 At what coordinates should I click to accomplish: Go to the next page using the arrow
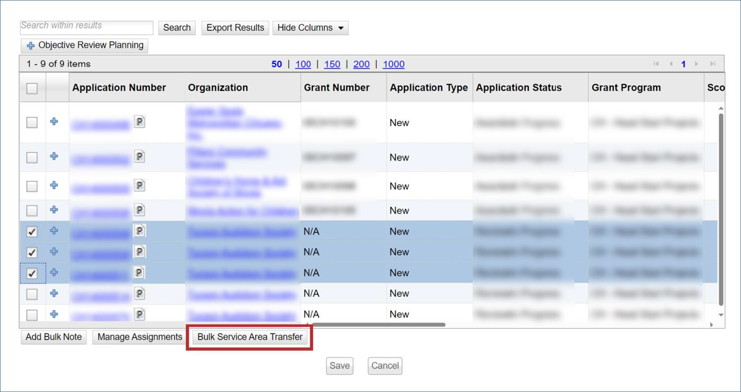696,64
